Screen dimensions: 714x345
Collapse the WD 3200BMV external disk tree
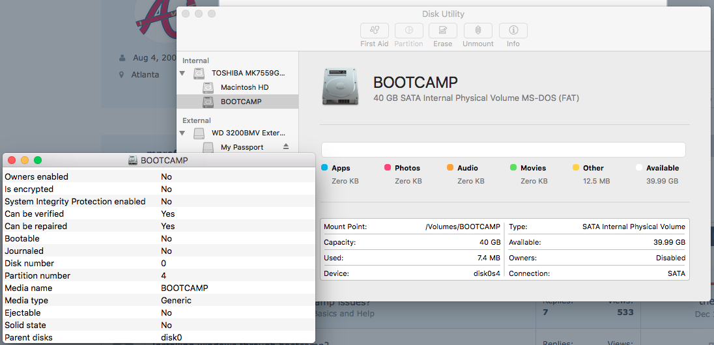182,133
